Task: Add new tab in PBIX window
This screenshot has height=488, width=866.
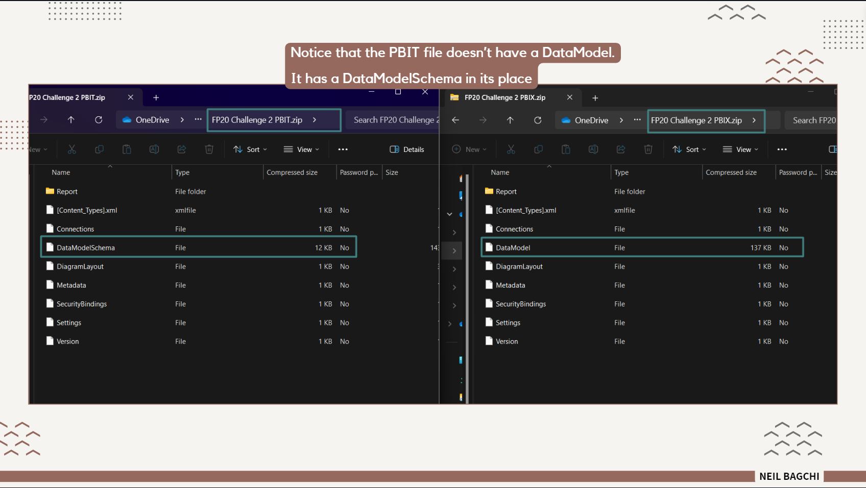Action: pos(595,98)
